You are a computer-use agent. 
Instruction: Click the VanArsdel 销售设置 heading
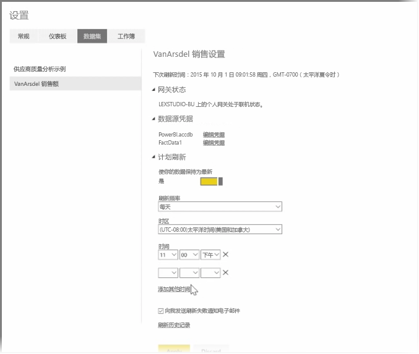[189, 54]
